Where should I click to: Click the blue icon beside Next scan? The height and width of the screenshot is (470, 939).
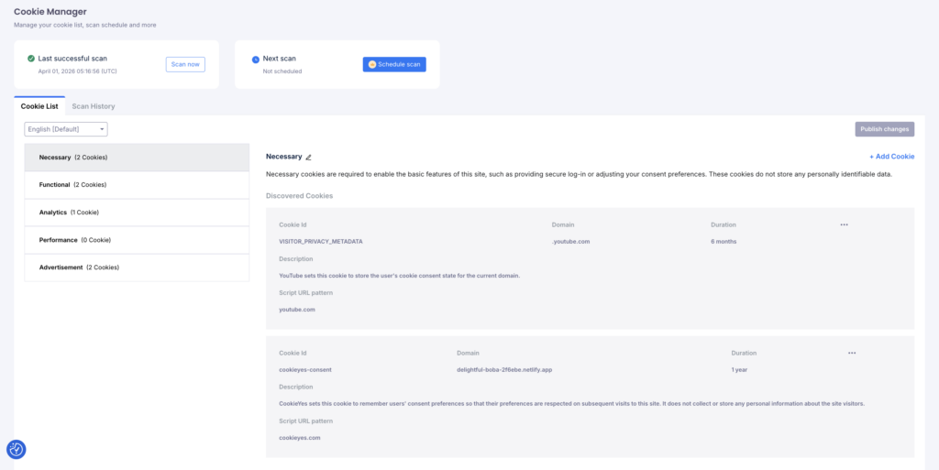[256, 59]
